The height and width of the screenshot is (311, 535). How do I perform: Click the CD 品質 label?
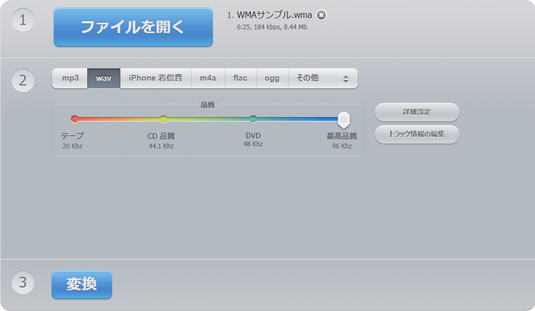click(x=161, y=136)
